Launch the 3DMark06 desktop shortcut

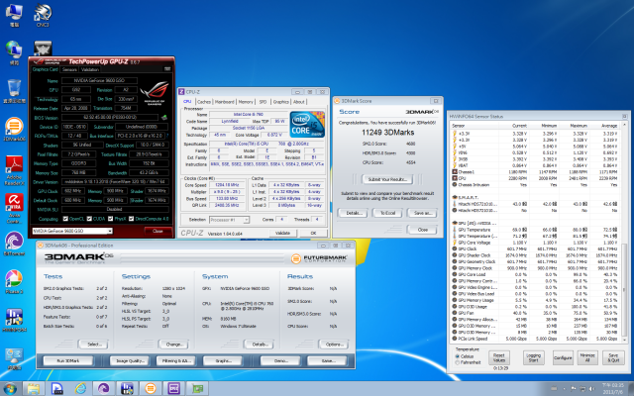(x=14, y=130)
